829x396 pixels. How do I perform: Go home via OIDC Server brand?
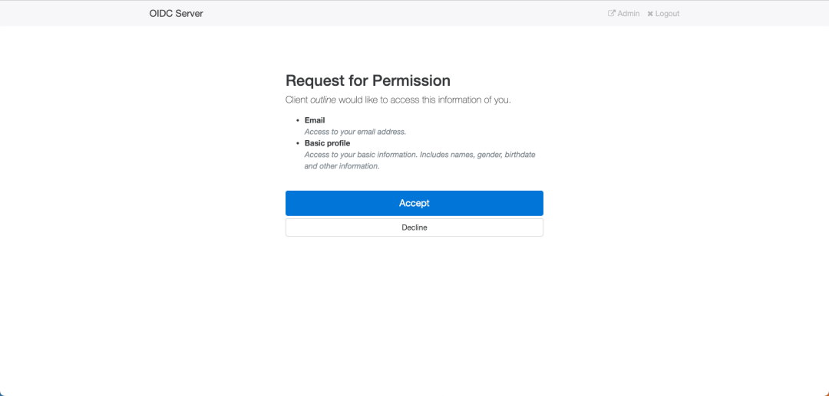[x=176, y=14]
